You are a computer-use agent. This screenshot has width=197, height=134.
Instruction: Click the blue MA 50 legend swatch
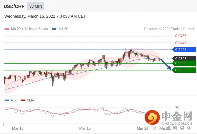pos(54,29)
